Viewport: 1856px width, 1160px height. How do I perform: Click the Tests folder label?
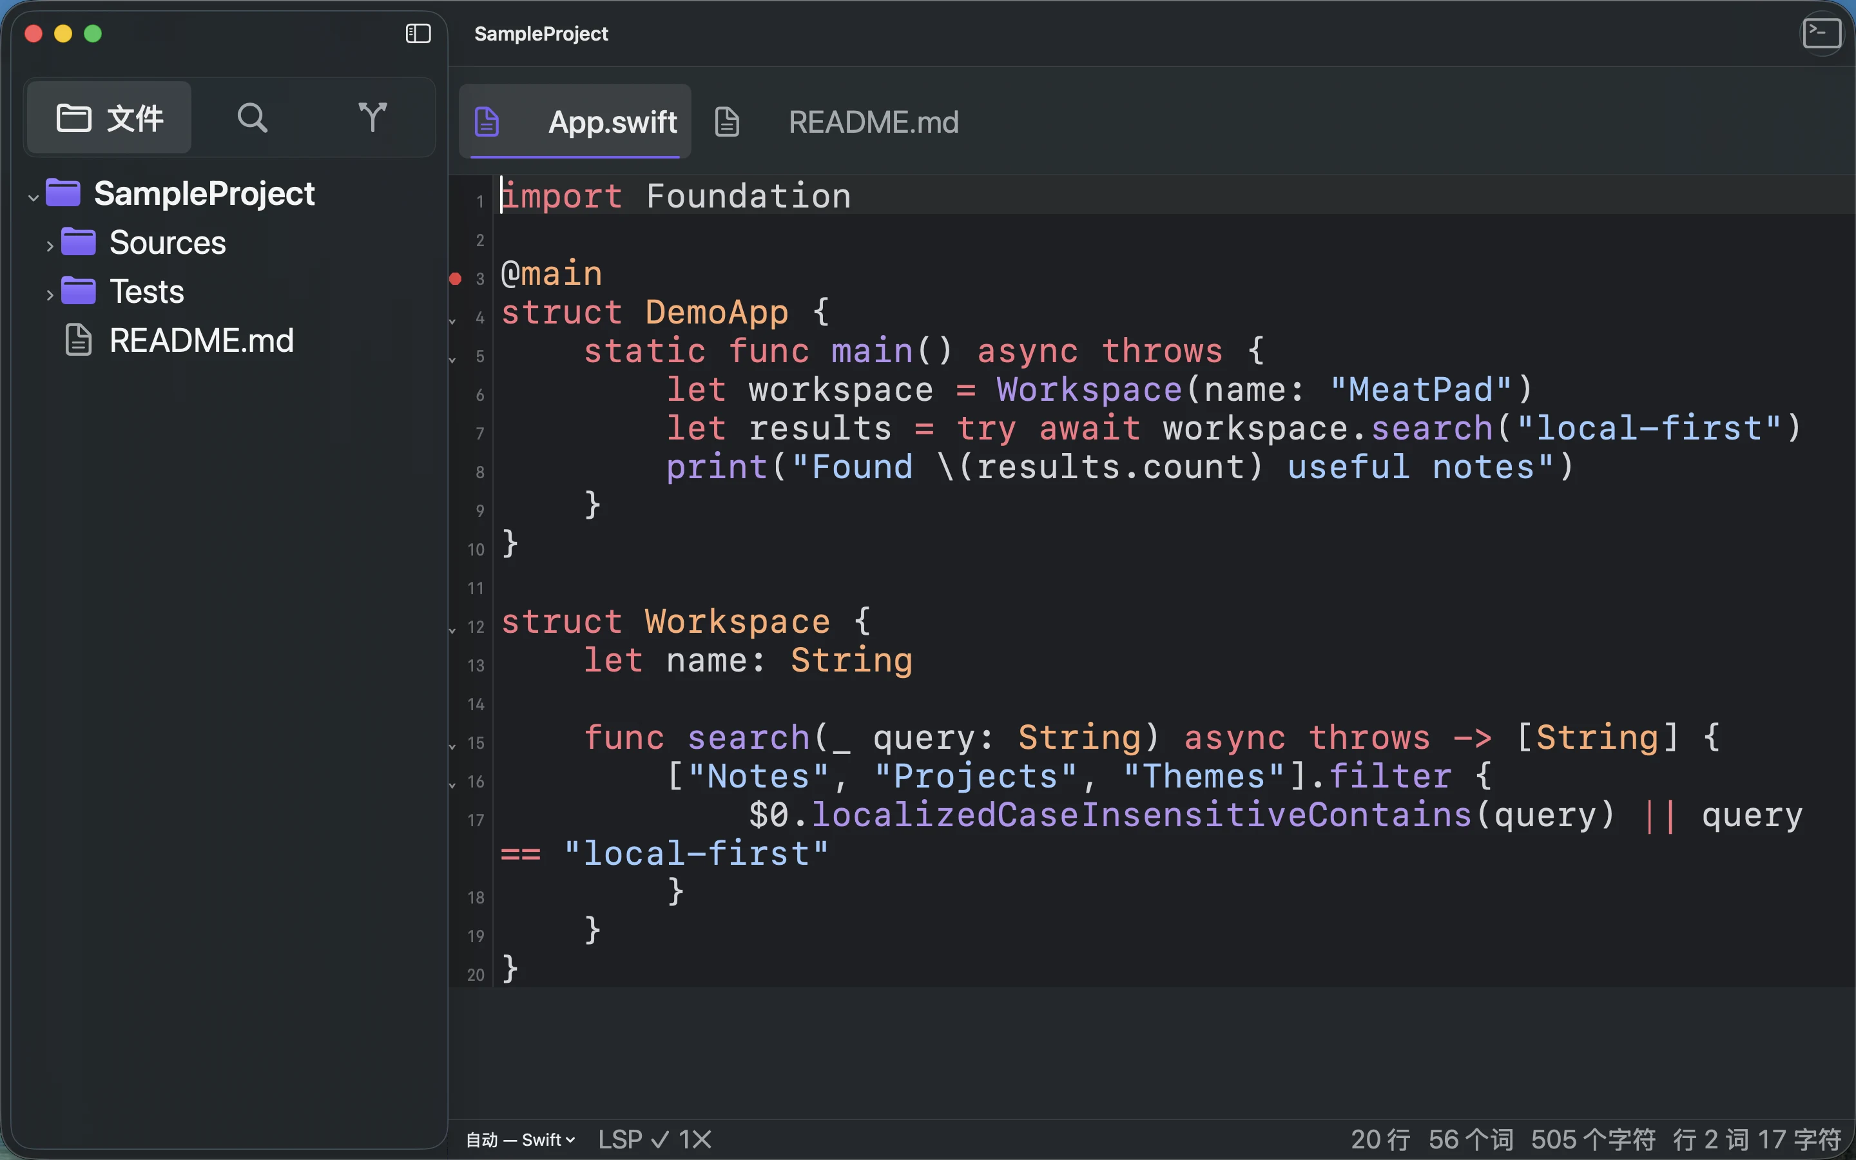146,291
